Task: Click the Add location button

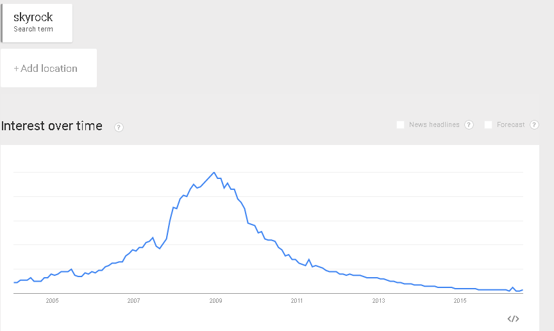Action: point(49,68)
